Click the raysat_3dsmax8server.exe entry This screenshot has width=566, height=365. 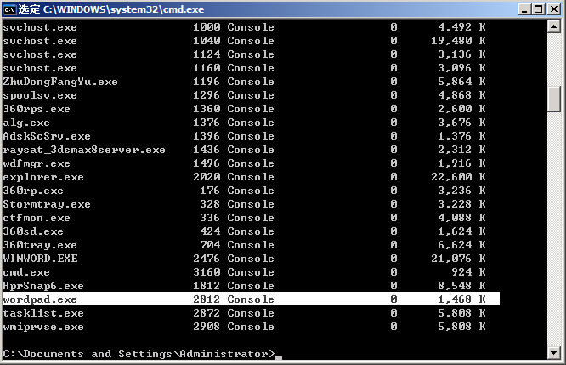[84, 150]
